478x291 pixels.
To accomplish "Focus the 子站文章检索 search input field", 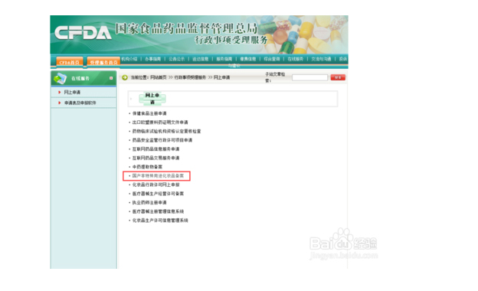I will pyautogui.click(x=309, y=77).
